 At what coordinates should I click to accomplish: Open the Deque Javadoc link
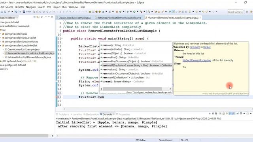point(207,47)
